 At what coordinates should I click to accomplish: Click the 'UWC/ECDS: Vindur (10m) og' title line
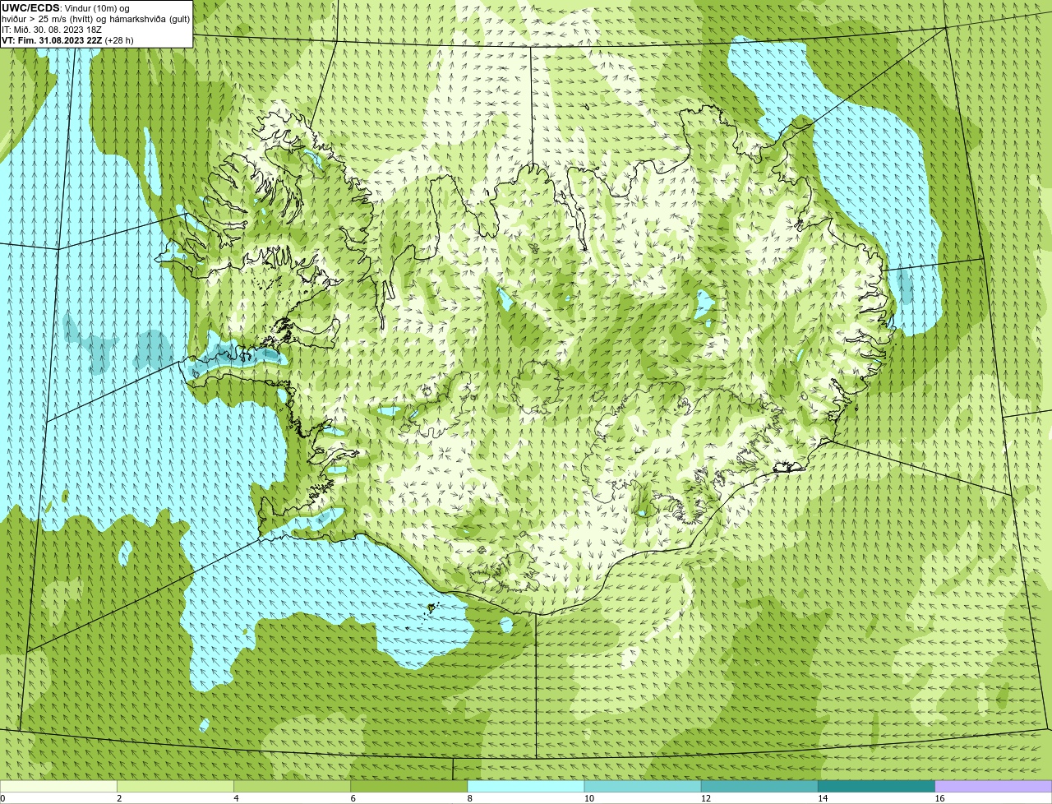click(66, 8)
